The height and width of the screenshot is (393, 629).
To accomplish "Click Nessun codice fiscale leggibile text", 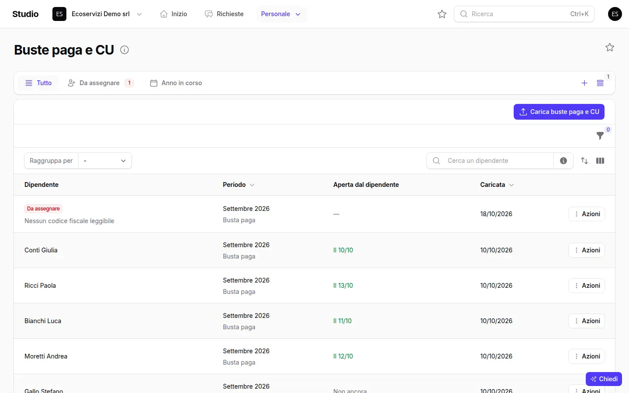I will point(69,221).
